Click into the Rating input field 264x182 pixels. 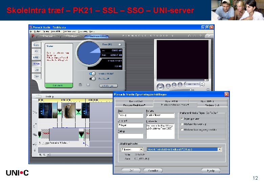(131, 136)
